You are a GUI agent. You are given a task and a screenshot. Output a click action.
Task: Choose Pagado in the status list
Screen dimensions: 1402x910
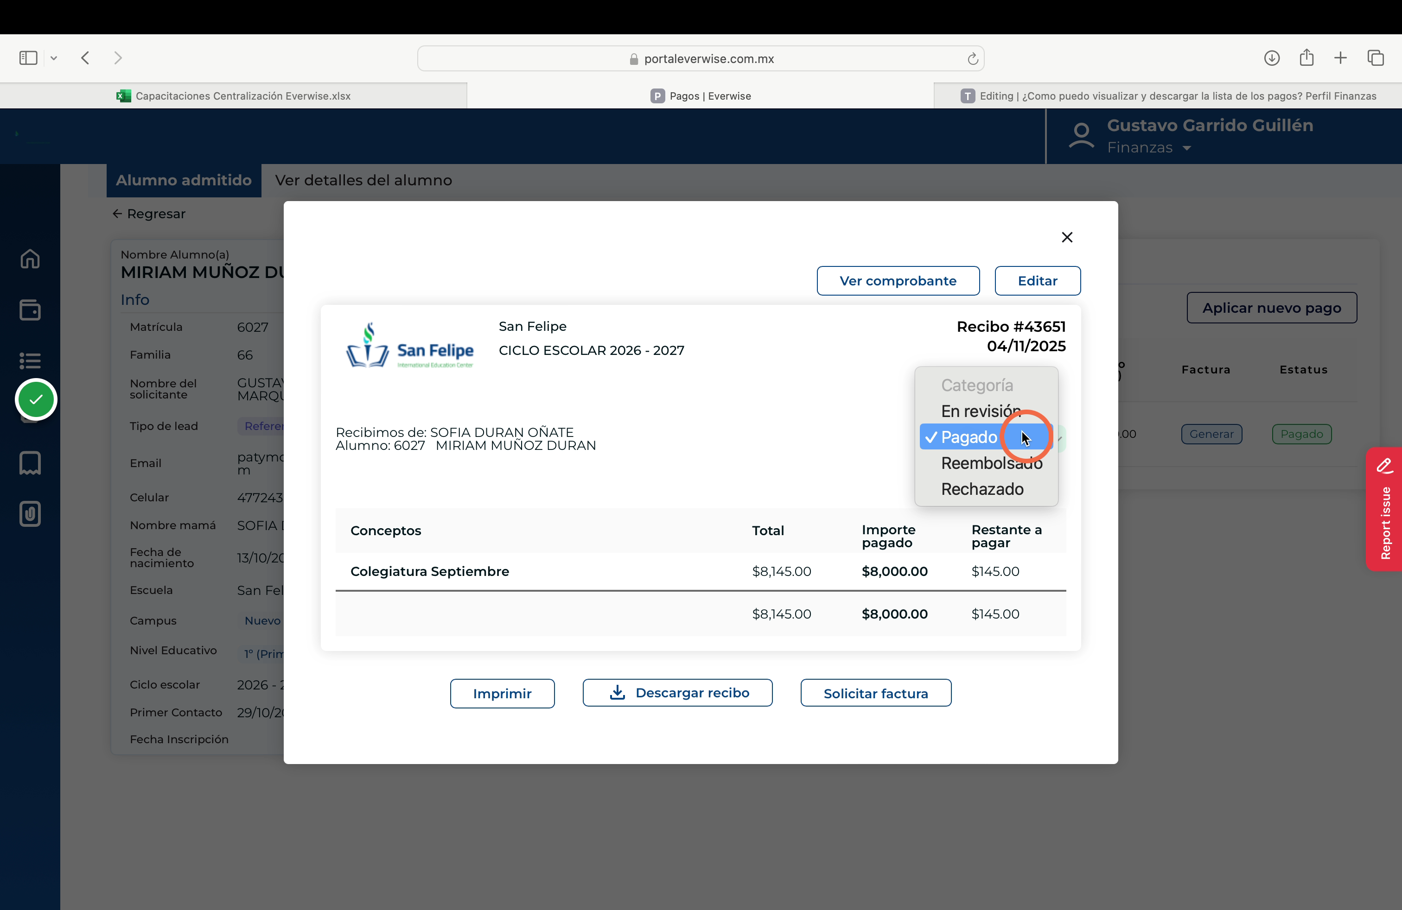(986, 437)
